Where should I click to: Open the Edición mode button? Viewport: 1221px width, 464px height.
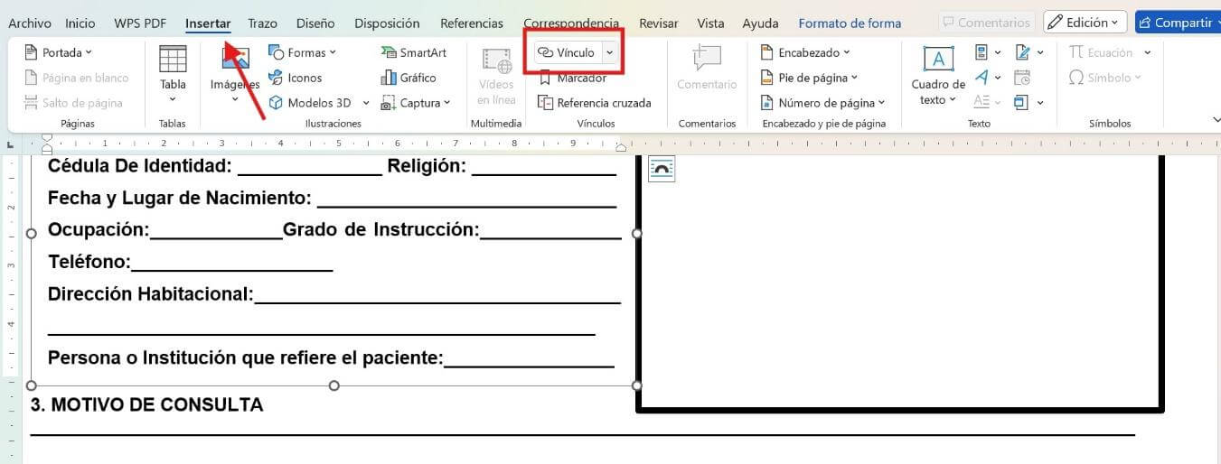(1085, 23)
